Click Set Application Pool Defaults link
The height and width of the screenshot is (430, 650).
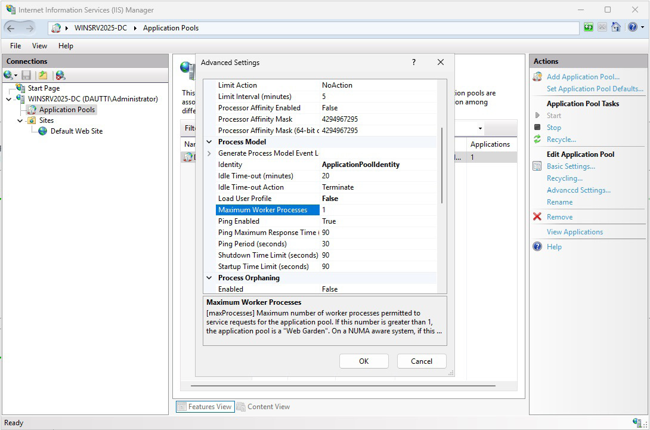(x=595, y=89)
